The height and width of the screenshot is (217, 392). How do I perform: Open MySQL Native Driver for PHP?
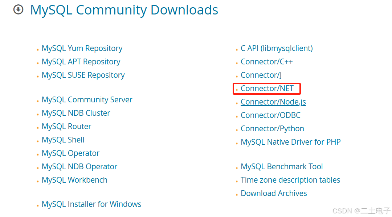(x=291, y=142)
